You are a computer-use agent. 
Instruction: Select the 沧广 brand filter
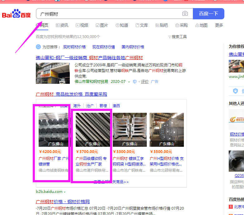point(90,106)
